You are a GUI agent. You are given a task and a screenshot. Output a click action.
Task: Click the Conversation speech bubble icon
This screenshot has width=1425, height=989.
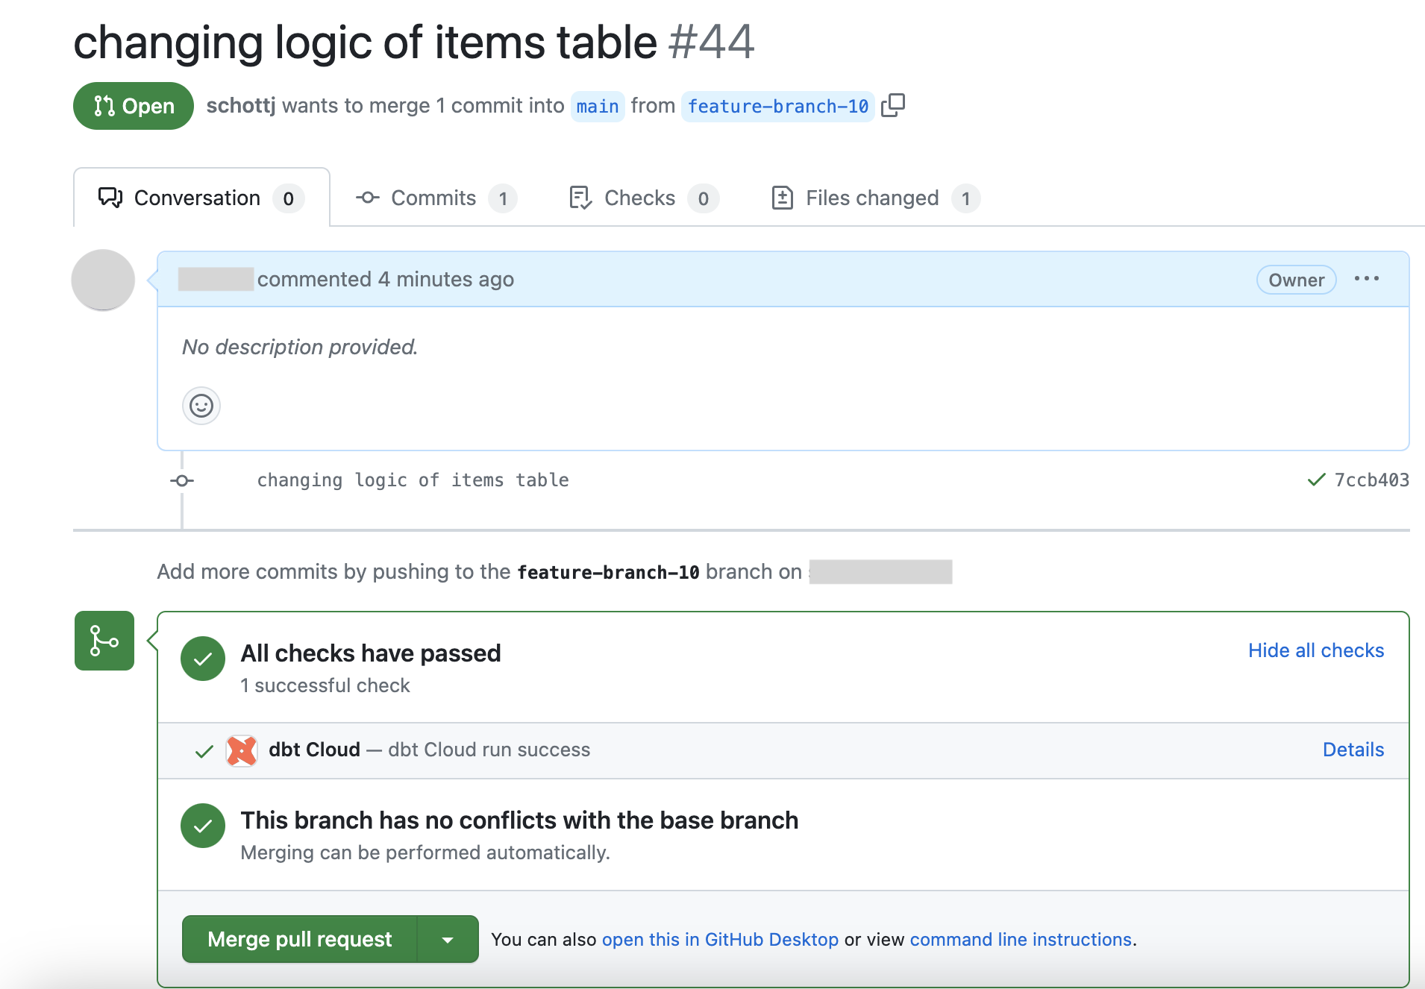110,198
